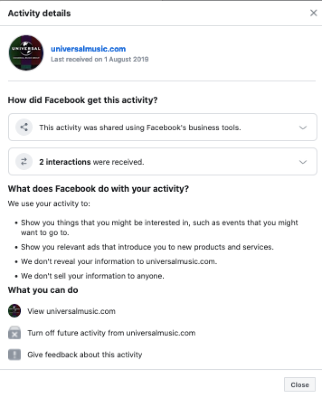Collapse the interactions card using its arrow
The height and width of the screenshot is (398, 322).
pyautogui.click(x=303, y=162)
